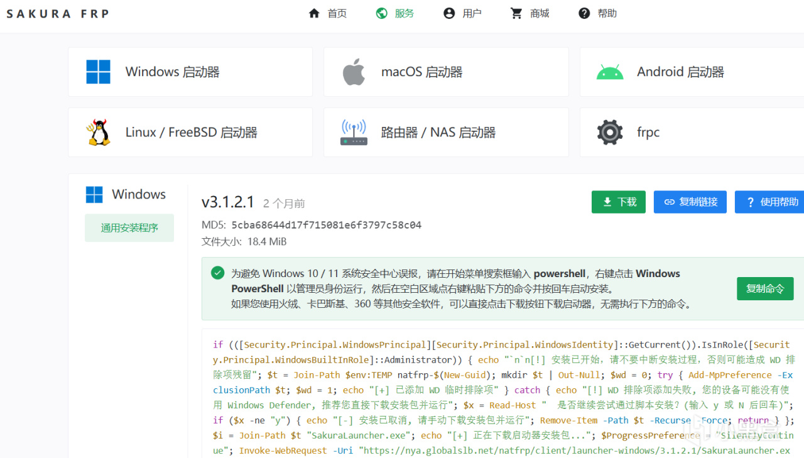The height and width of the screenshot is (458, 804).
Task: Select the Linux / FreeBSD 启动器 card label
Action: pos(192,133)
